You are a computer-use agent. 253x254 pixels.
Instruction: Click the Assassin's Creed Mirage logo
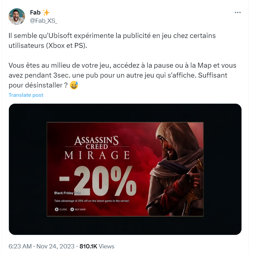(97, 148)
